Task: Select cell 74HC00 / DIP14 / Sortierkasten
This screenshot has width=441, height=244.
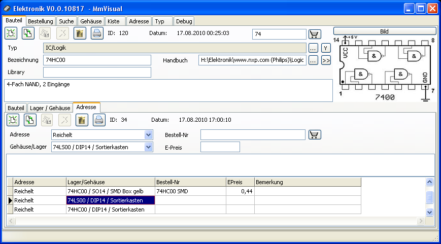Action: click(x=111, y=210)
